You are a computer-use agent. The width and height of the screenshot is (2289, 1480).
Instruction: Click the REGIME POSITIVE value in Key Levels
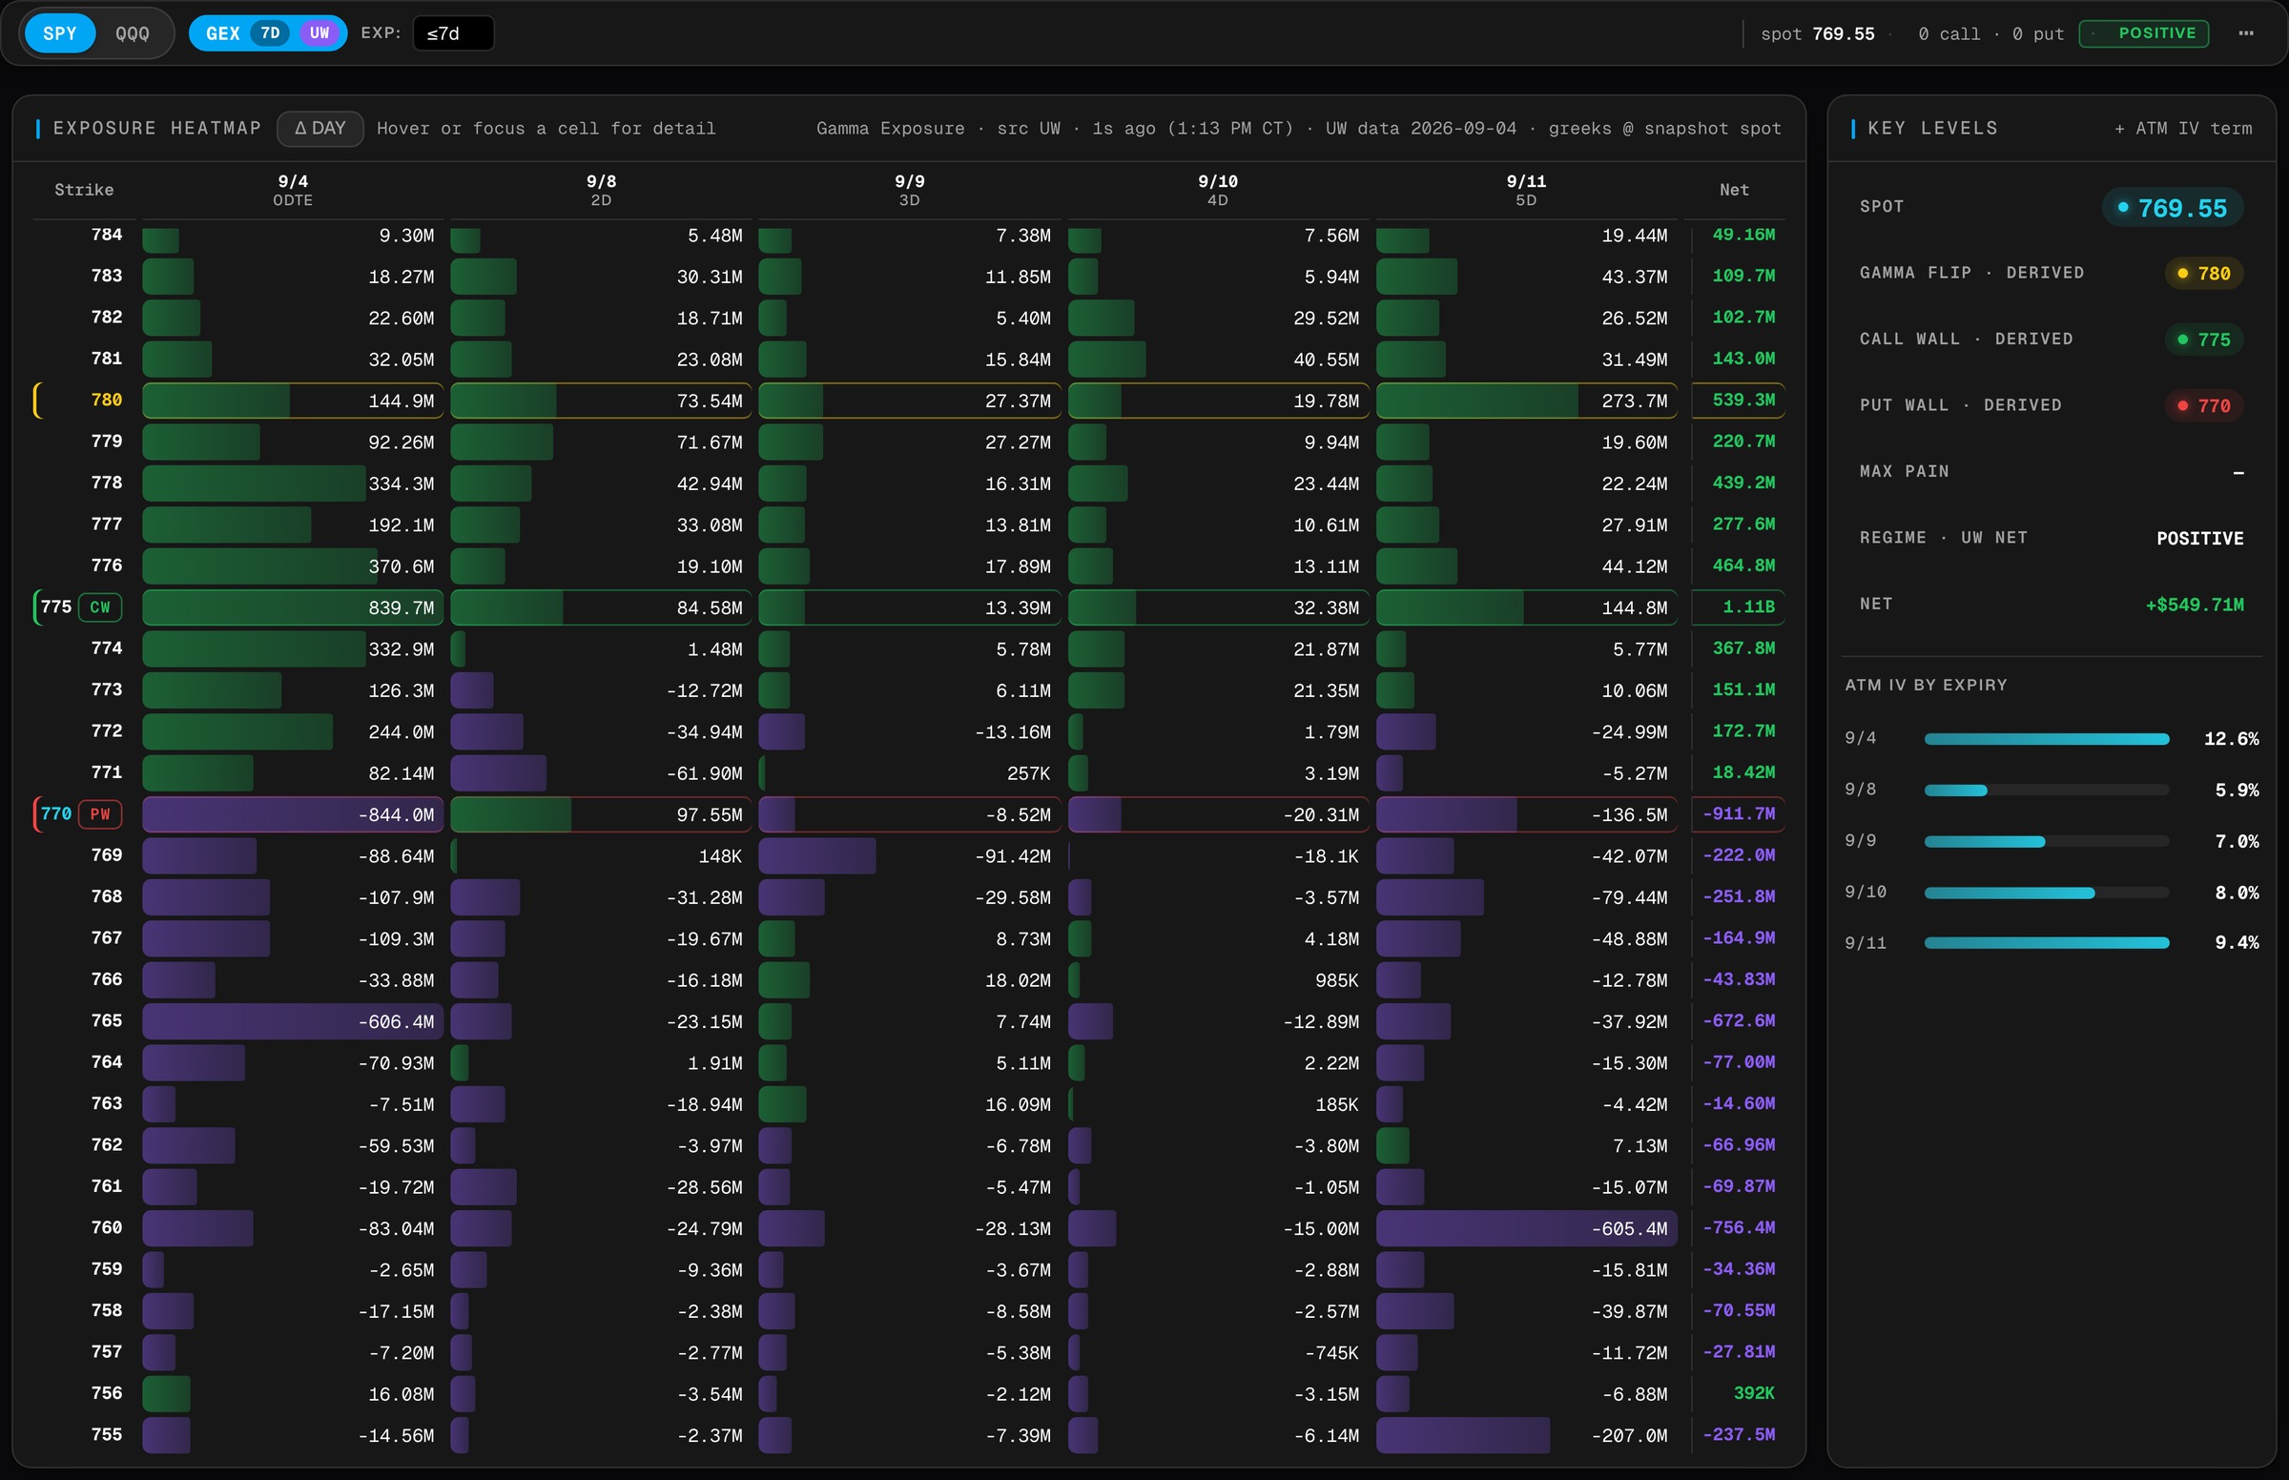[x=2199, y=539]
